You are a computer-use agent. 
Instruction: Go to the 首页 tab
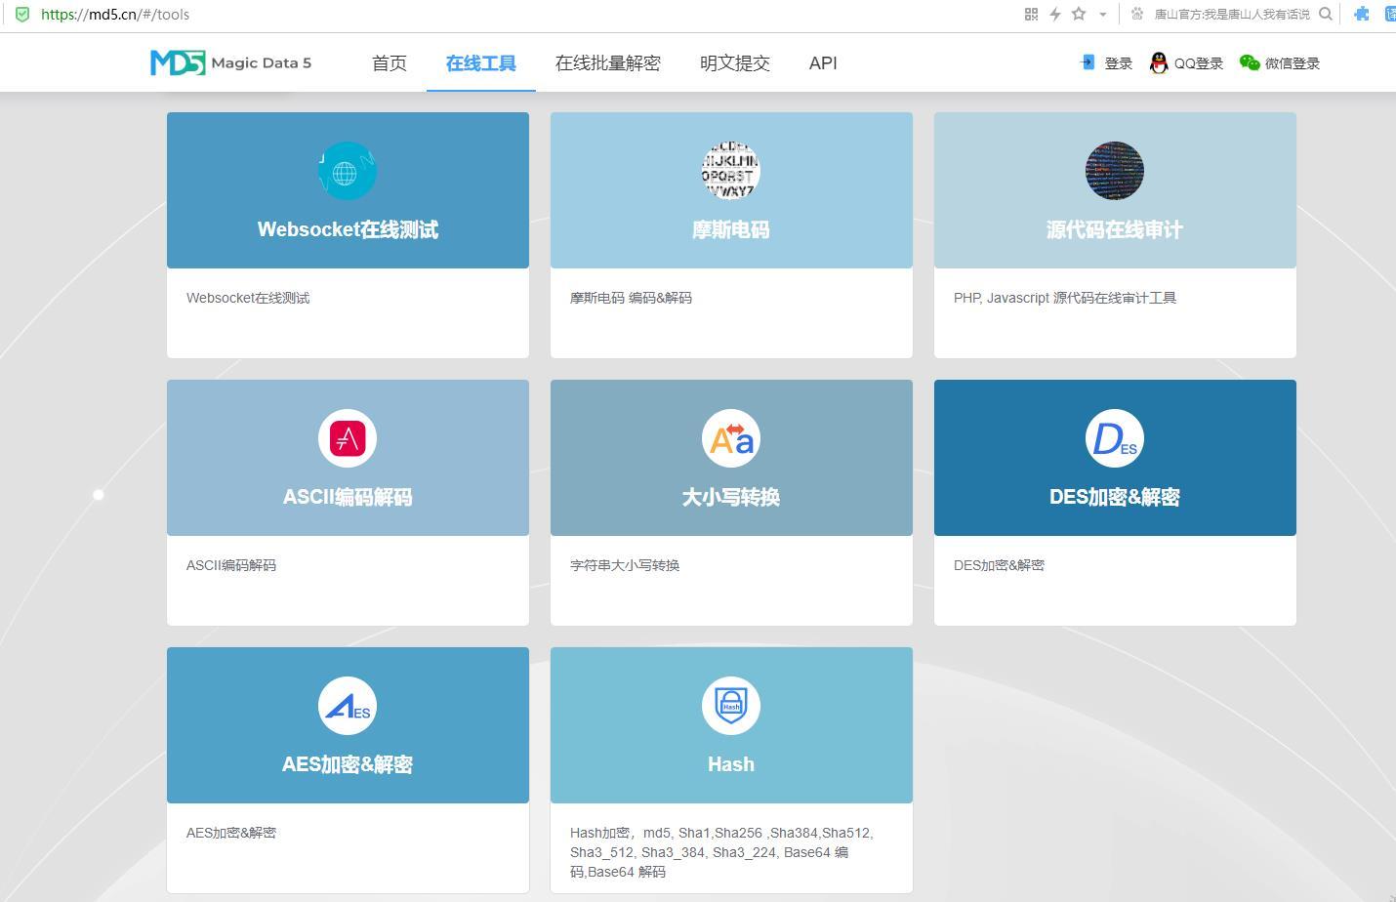pos(389,63)
